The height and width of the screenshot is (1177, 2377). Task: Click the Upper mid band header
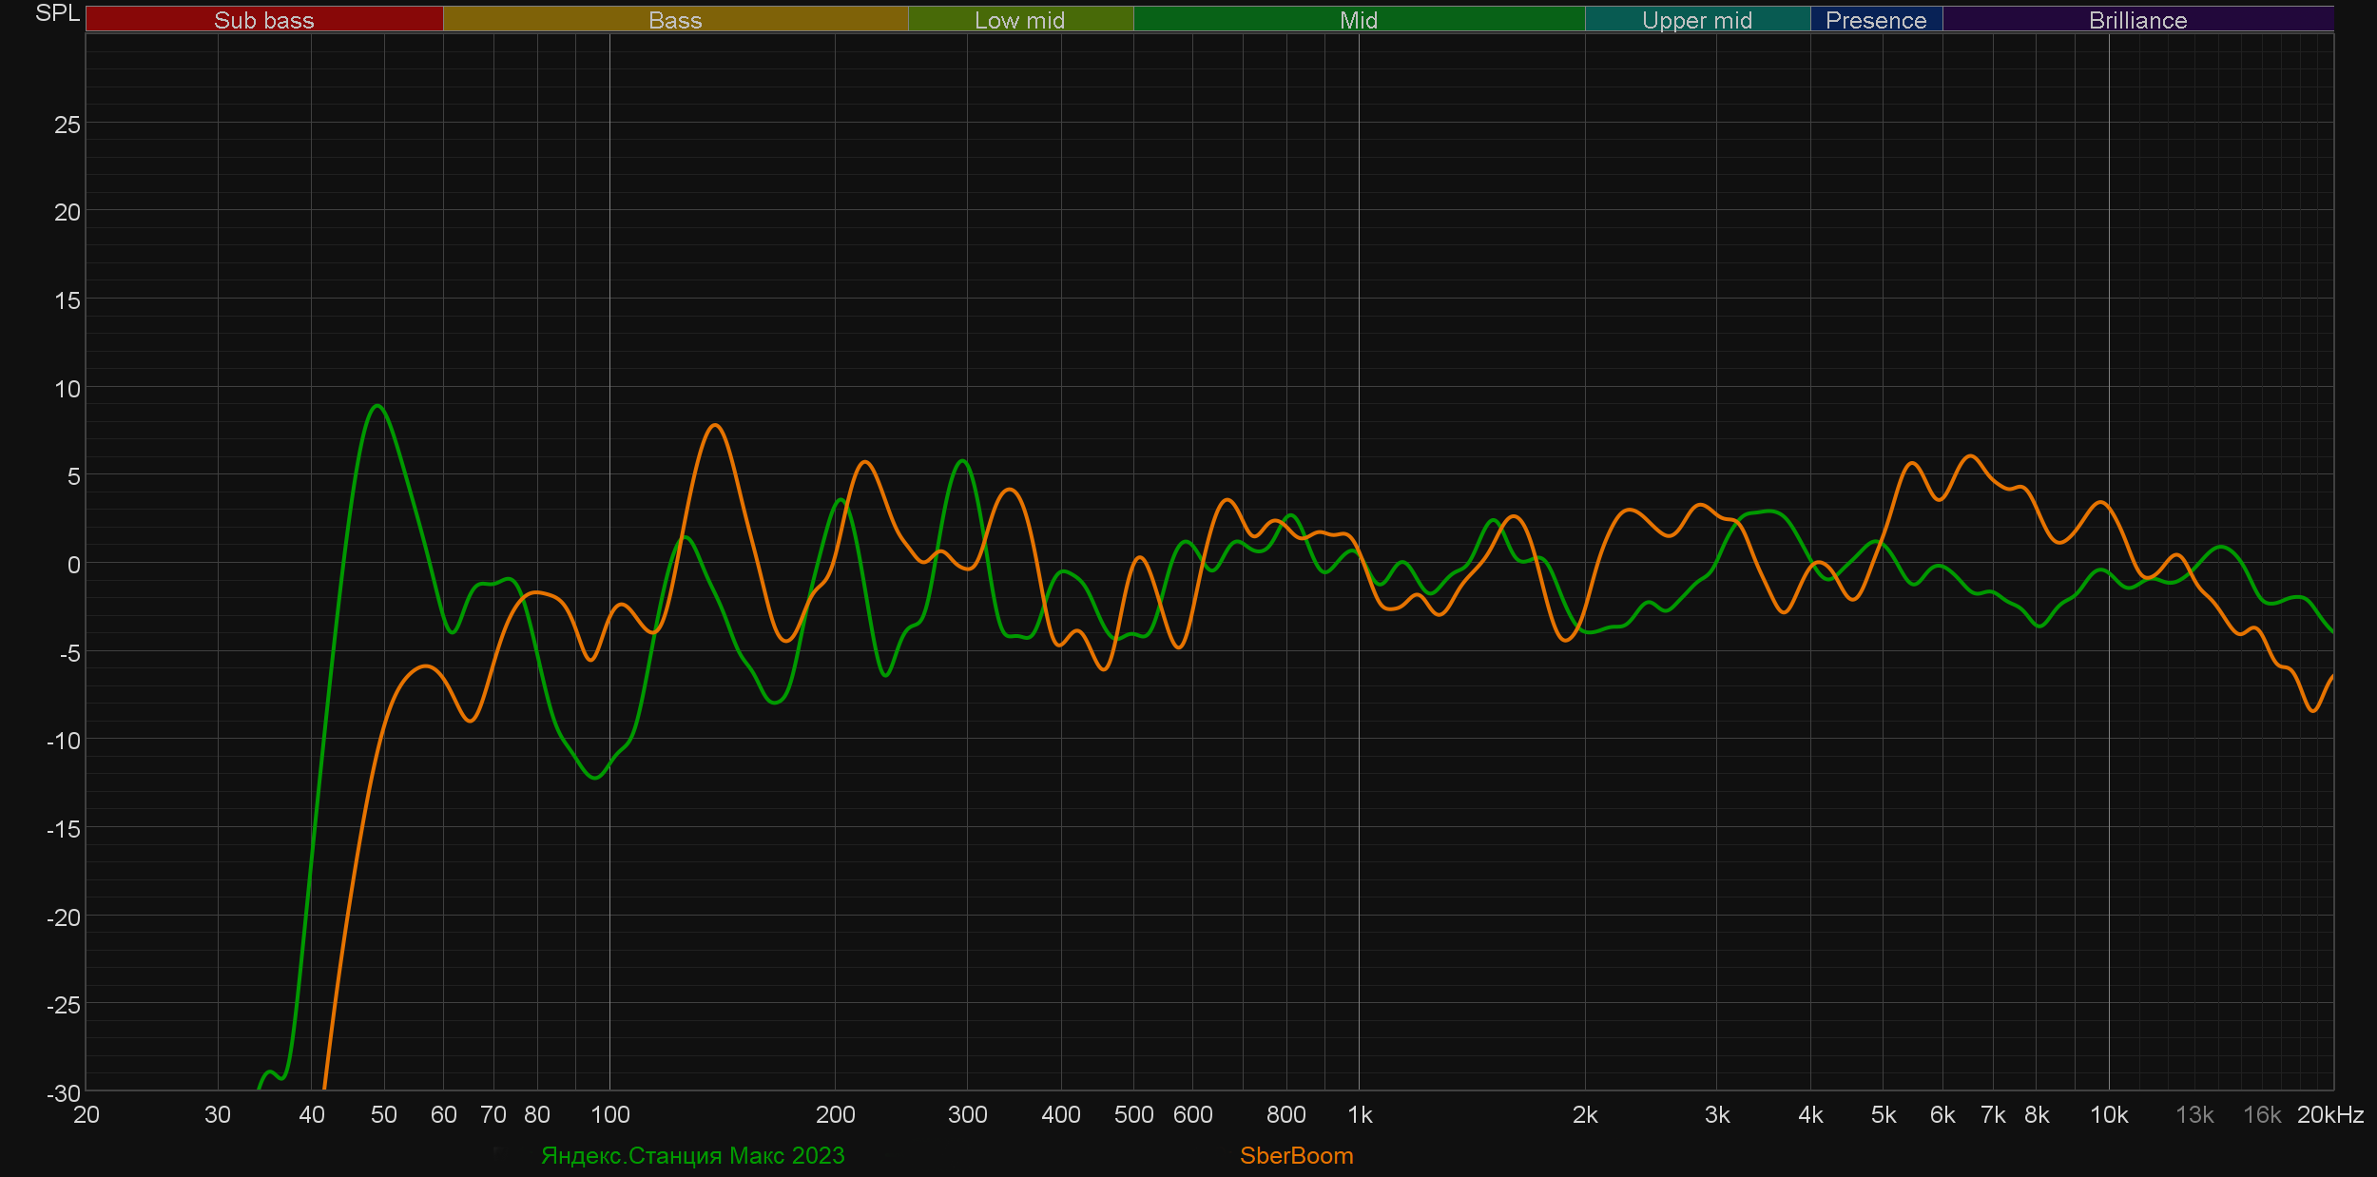[1697, 20]
